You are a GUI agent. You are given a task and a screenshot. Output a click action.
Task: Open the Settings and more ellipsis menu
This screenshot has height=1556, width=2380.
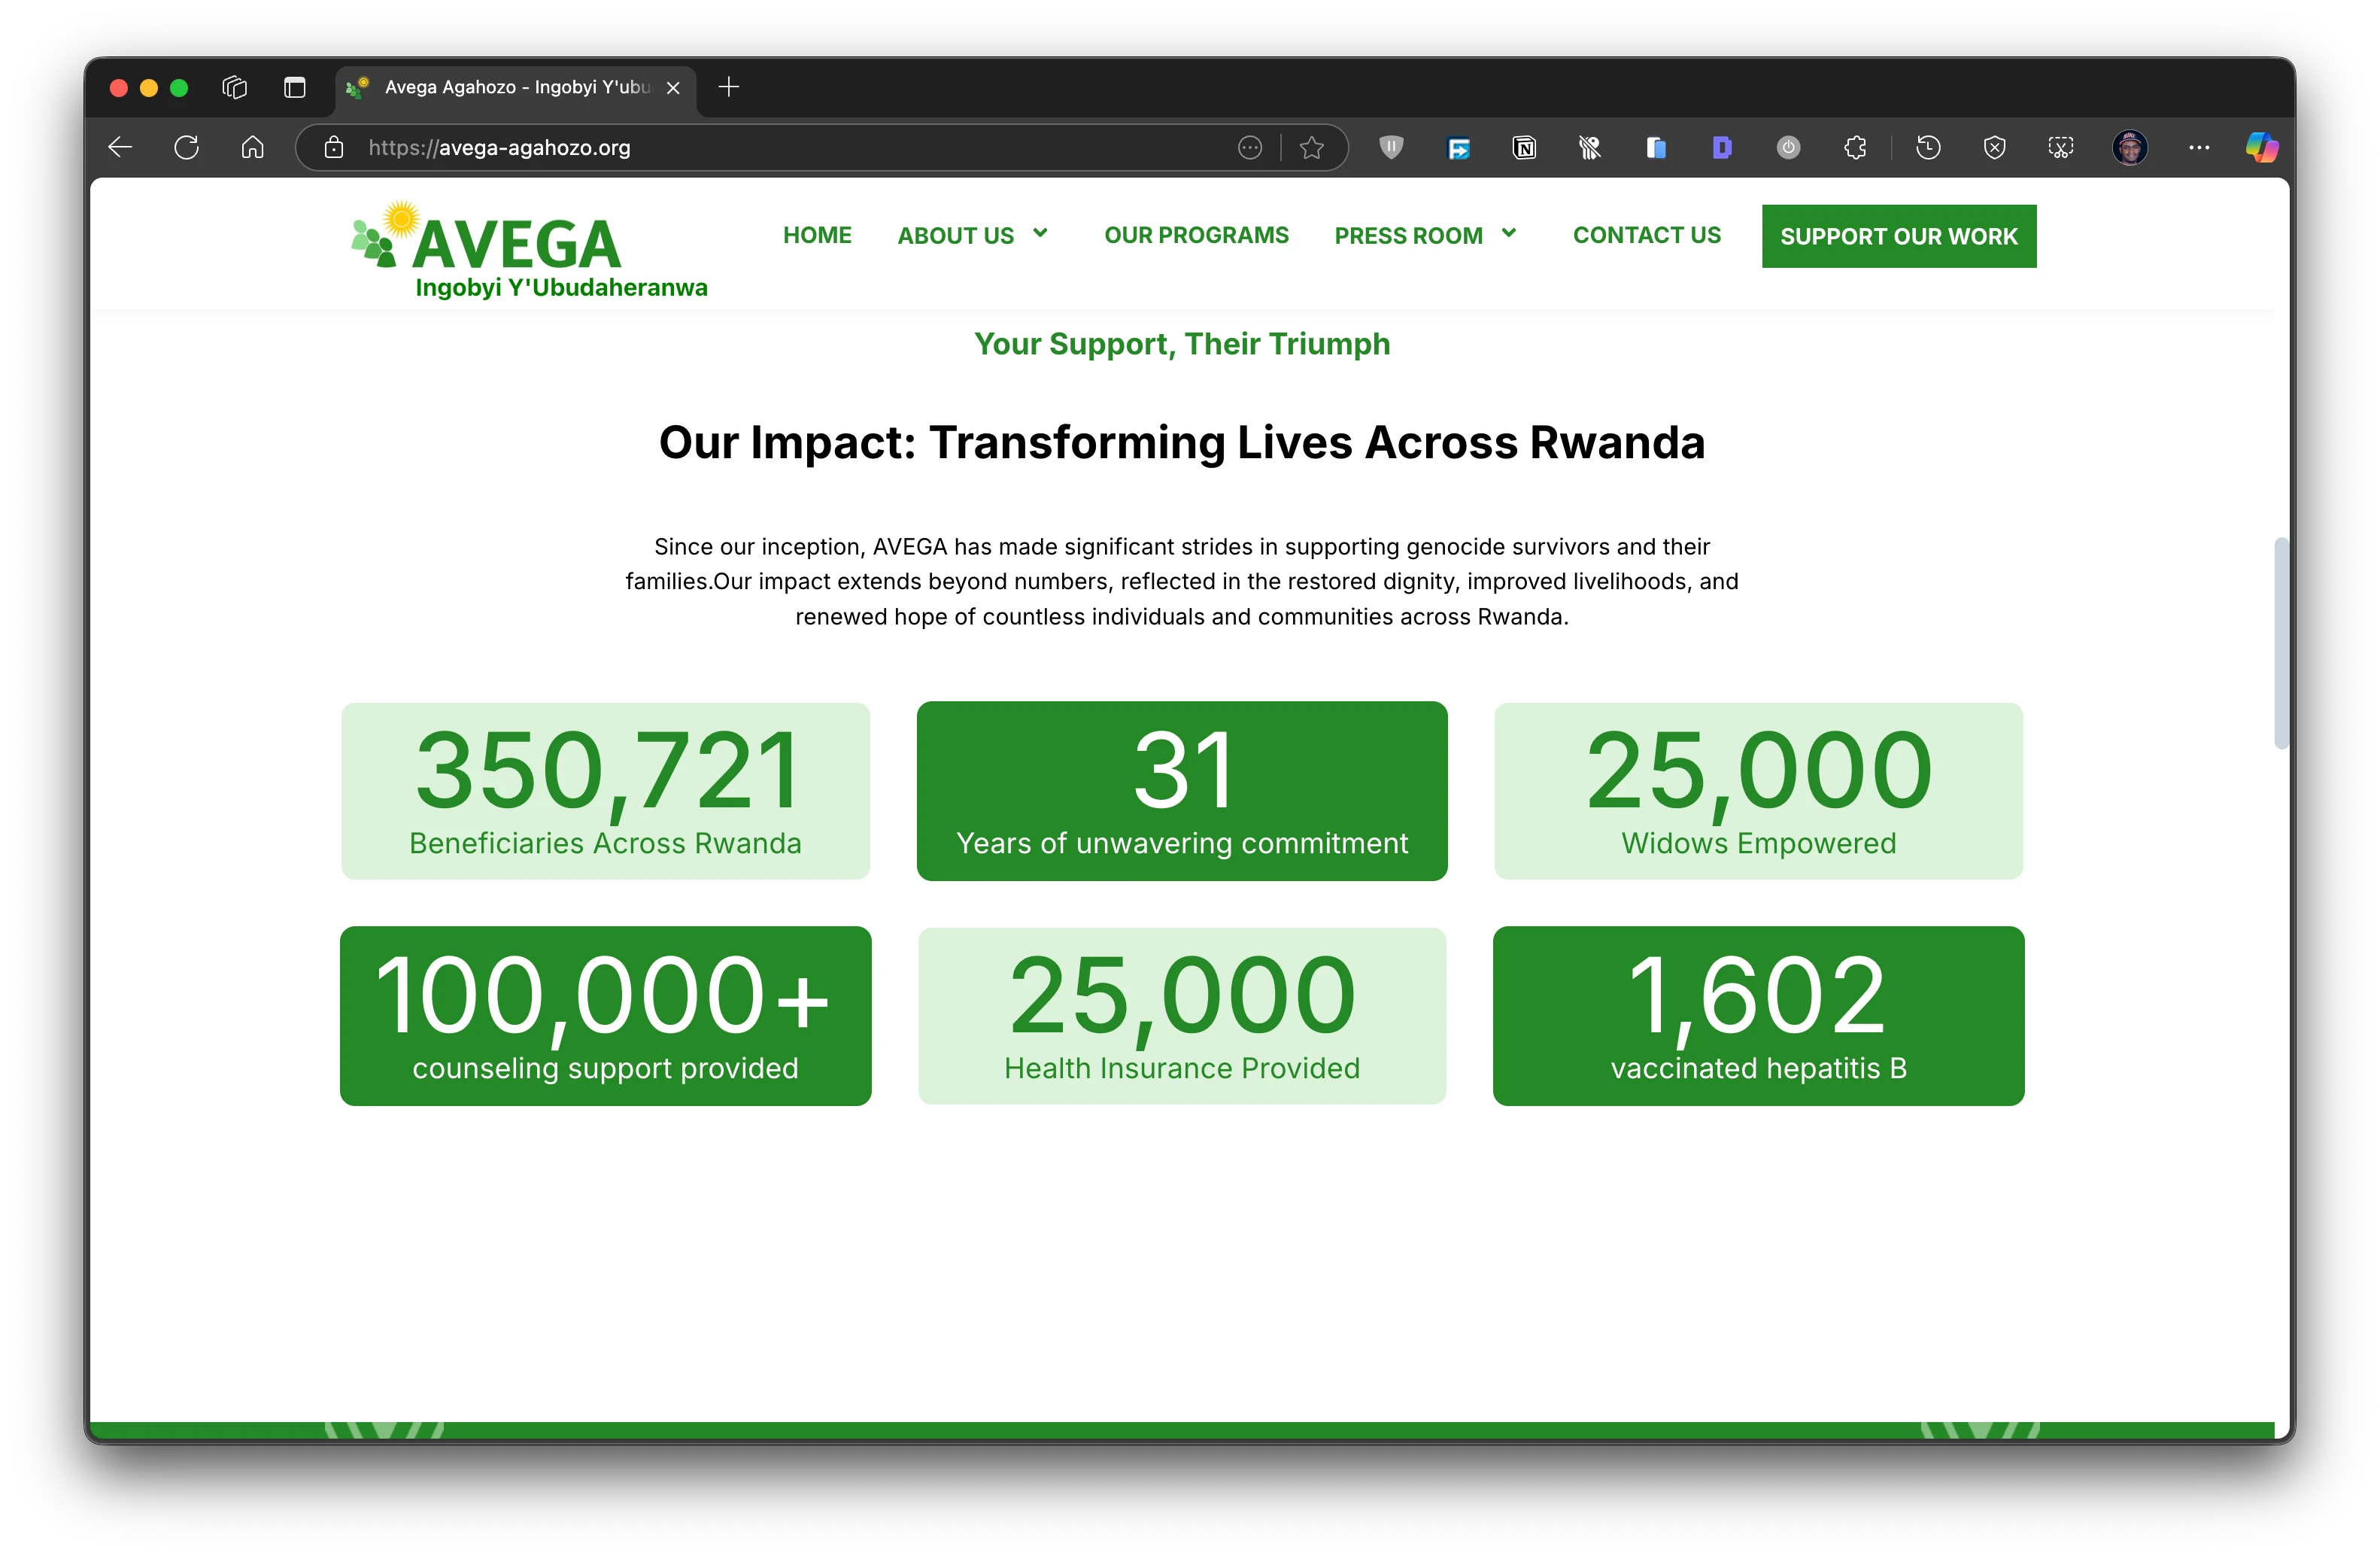pos(2199,147)
